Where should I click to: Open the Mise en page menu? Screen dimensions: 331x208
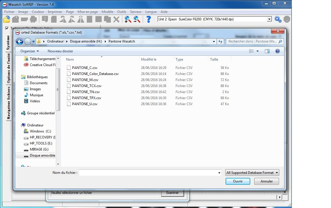88,12
